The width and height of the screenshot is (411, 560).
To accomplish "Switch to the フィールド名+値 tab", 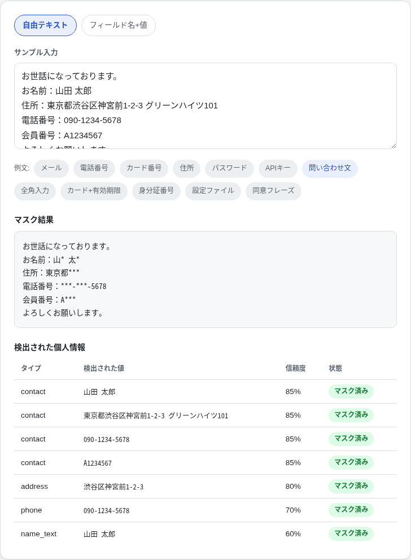I will click(x=119, y=25).
